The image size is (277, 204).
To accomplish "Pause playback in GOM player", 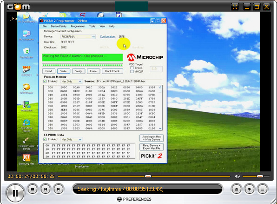I will pyautogui.click(x=15, y=193).
